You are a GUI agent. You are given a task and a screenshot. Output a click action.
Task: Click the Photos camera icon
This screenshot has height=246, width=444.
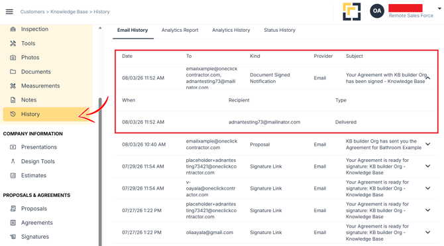13,58
